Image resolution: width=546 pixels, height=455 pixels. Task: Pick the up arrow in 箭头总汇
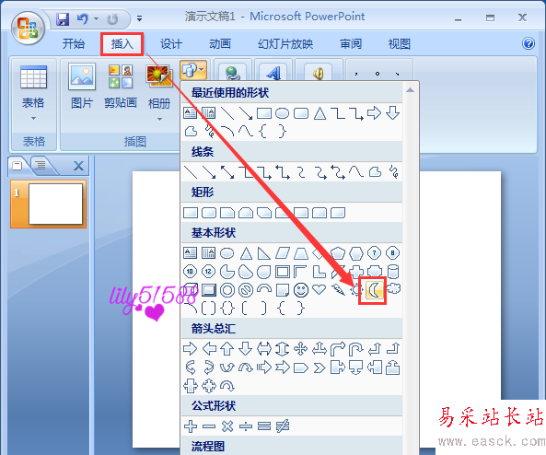point(227,348)
